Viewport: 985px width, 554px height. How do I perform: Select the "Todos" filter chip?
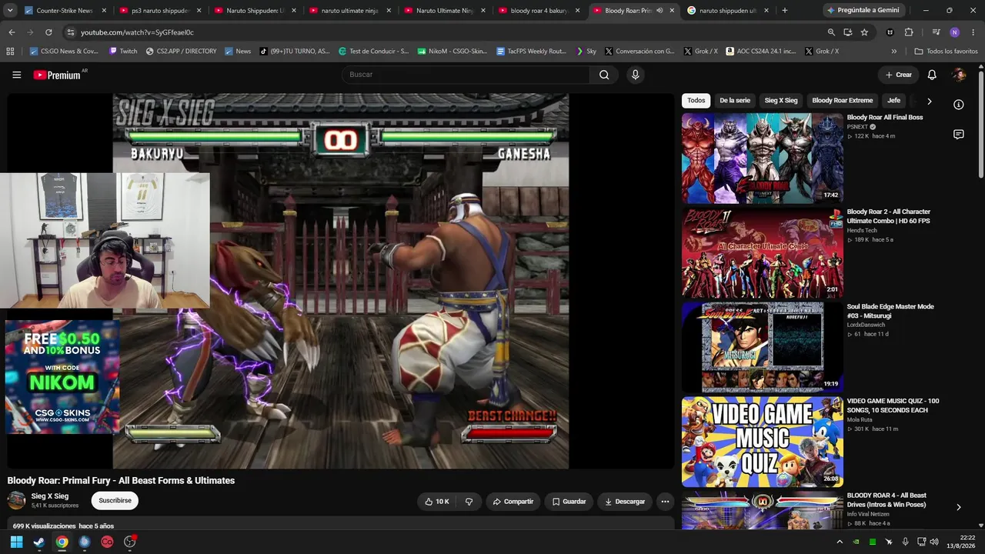(x=696, y=101)
